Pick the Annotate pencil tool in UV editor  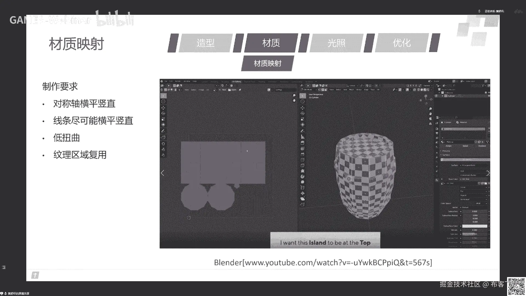[163, 131]
